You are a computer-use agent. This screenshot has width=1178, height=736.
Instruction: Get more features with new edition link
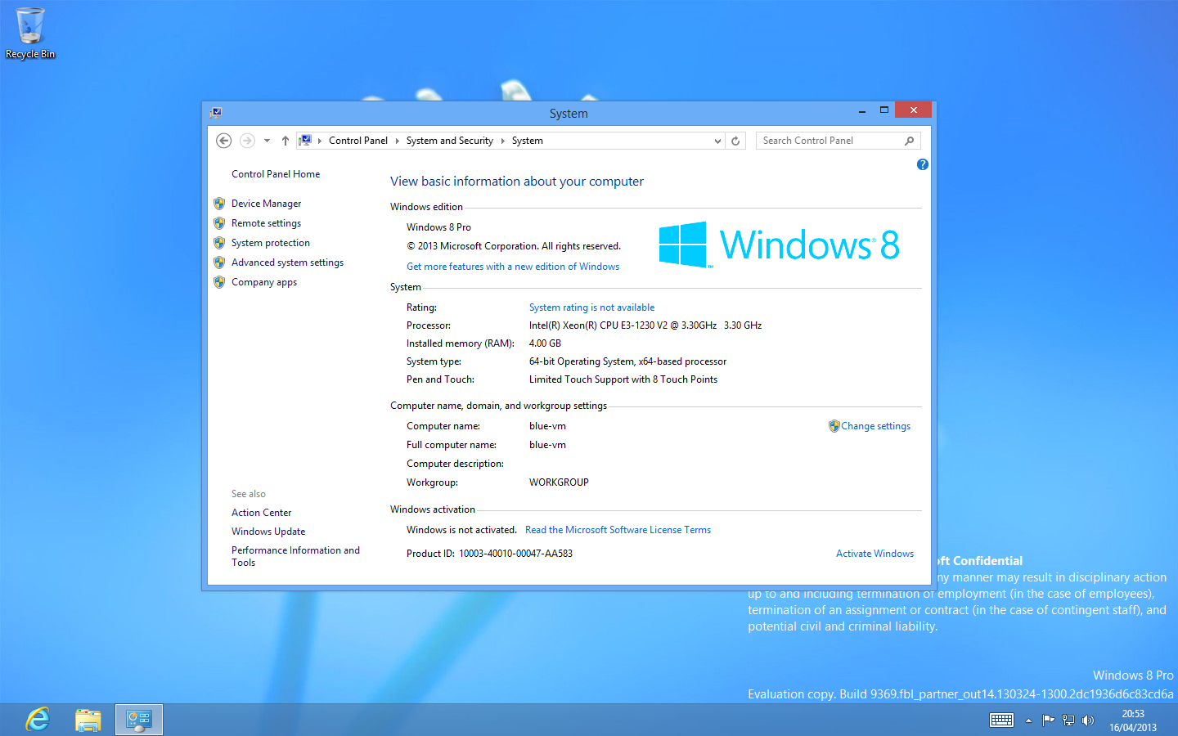pyautogui.click(x=513, y=267)
